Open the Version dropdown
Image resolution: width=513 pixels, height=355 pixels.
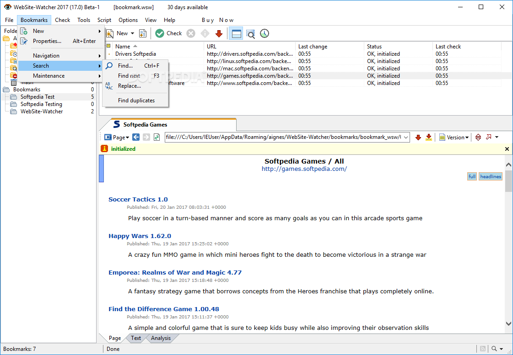click(454, 138)
